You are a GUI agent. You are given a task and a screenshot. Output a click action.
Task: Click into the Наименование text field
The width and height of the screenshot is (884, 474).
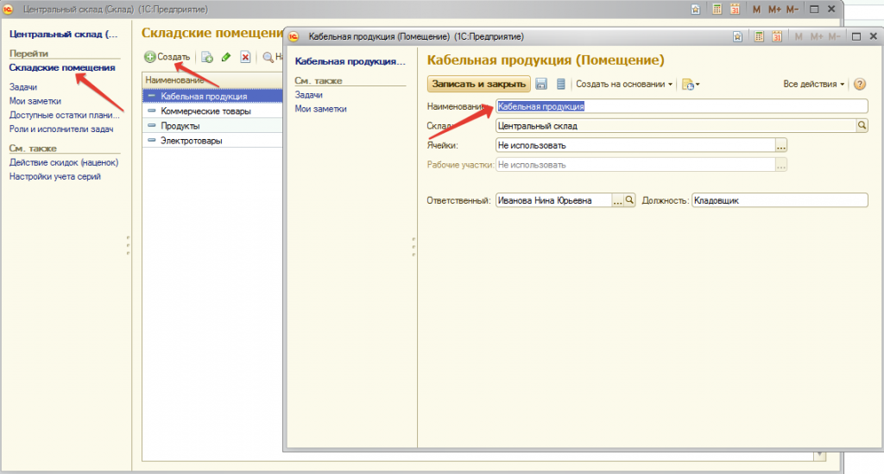click(x=680, y=106)
